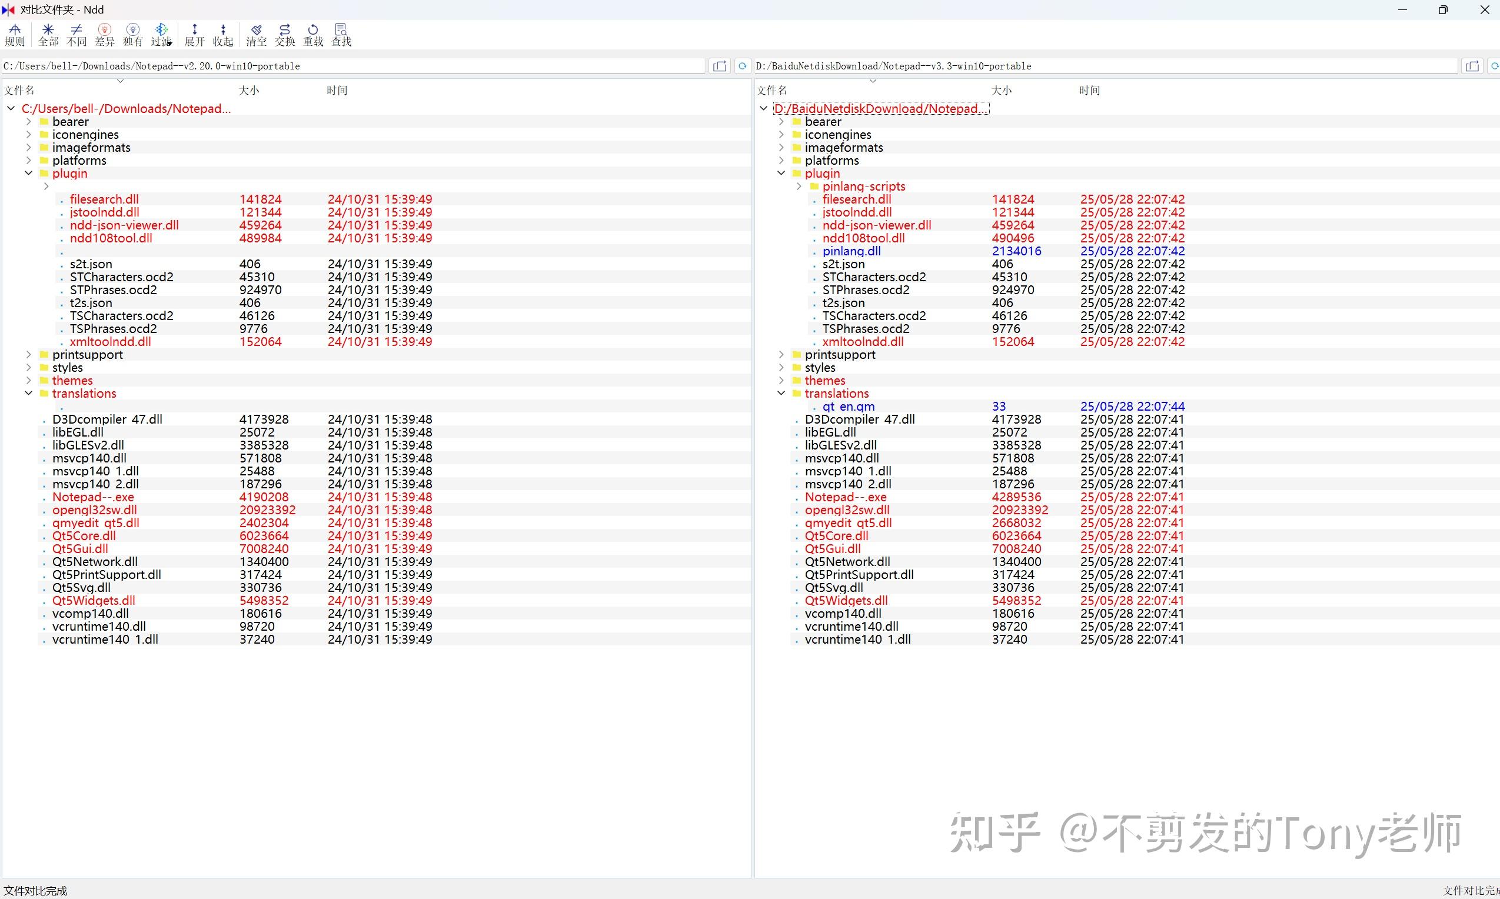Sort right pane by 时间 column

point(1090,90)
